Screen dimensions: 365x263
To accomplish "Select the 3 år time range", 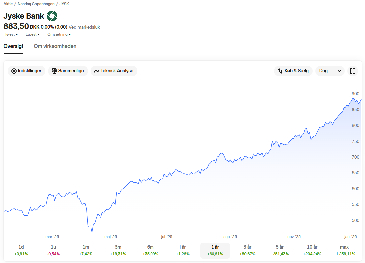I will click(x=247, y=250).
